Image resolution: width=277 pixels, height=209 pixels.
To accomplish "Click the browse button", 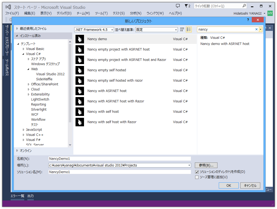I will click(x=206, y=165).
